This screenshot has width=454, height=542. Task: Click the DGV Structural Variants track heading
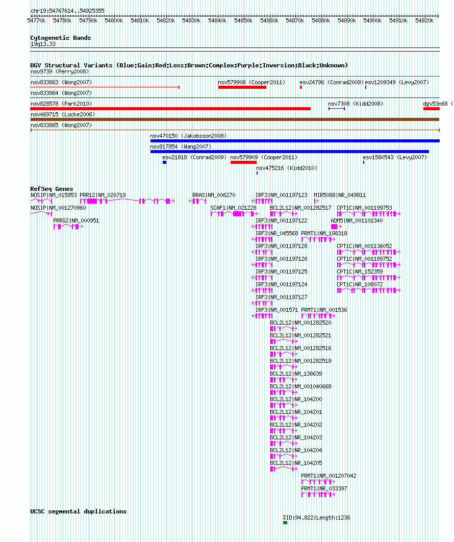click(x=189, y=65)
